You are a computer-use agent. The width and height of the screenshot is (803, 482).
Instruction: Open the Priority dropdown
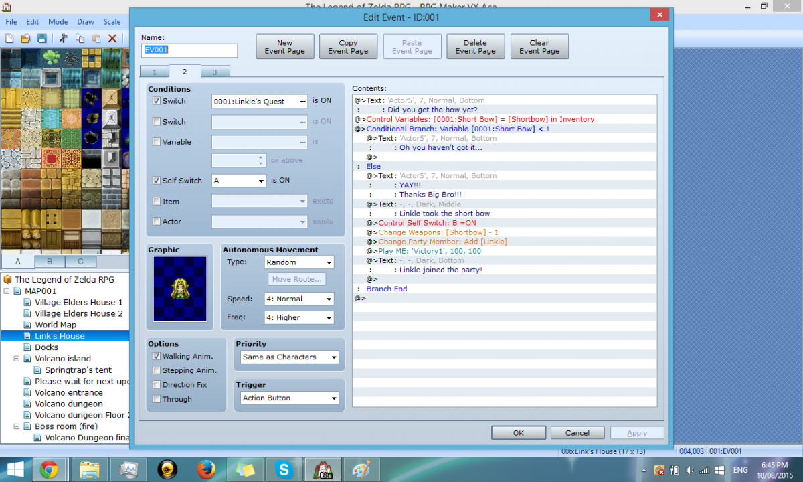(290, 357)
